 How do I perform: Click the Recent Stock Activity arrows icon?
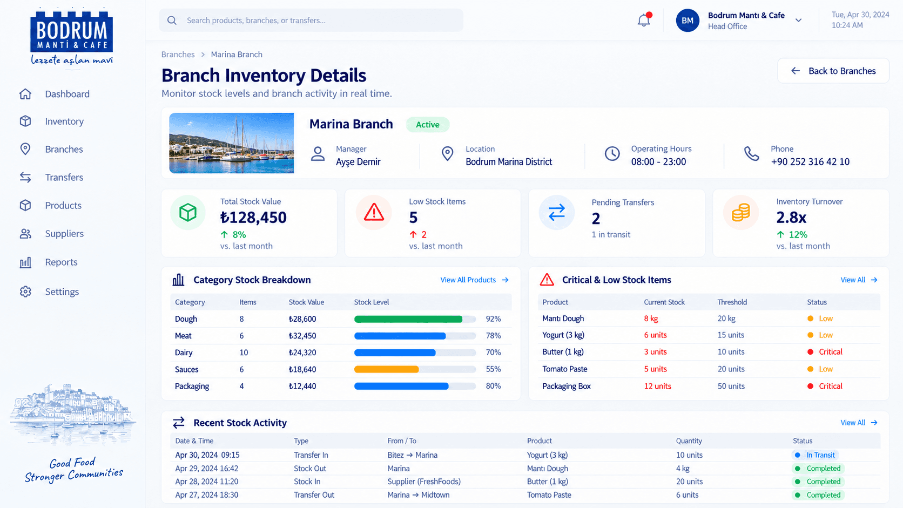coord(179,423)
